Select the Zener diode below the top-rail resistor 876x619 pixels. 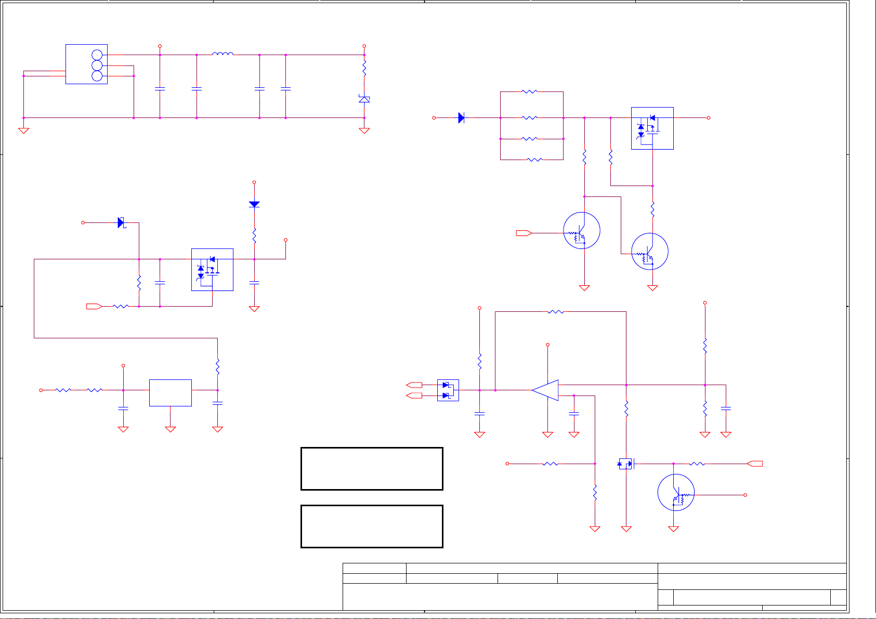point(364,98)
